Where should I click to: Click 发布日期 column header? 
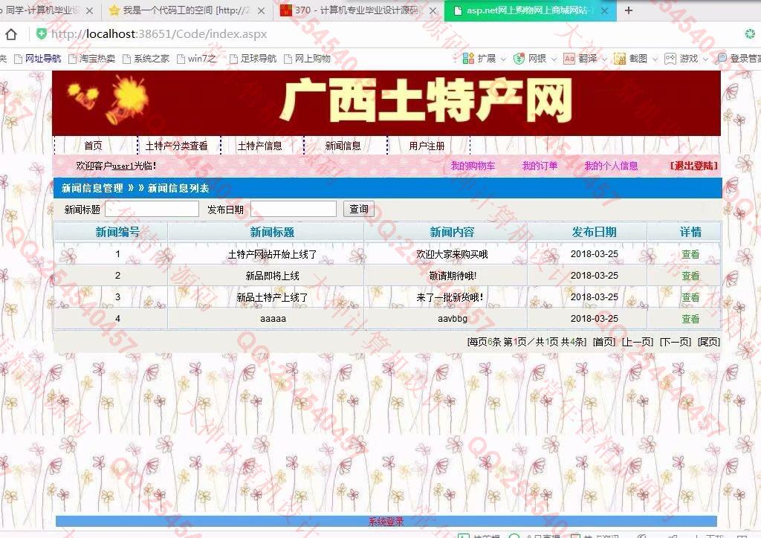tap(594, 233)
